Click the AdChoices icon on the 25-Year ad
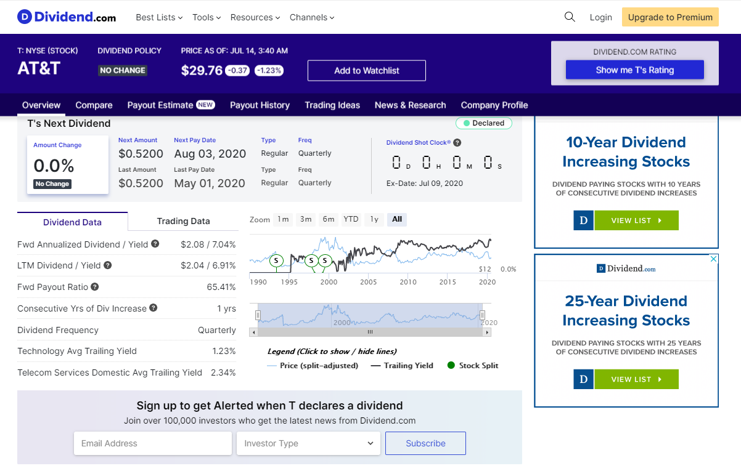Image resolution: width=741 pixels, height=471 pixels. pyautogui.click(x=714, y=259)
